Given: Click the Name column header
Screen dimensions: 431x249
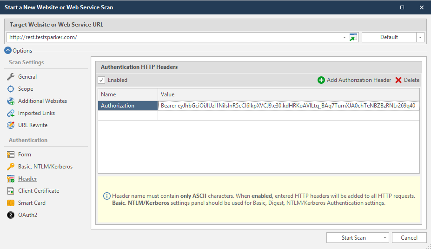Looking at the screenshot, I should click(x=128, y=94).
